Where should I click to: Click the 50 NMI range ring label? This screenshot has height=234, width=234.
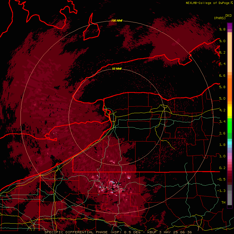117,69
